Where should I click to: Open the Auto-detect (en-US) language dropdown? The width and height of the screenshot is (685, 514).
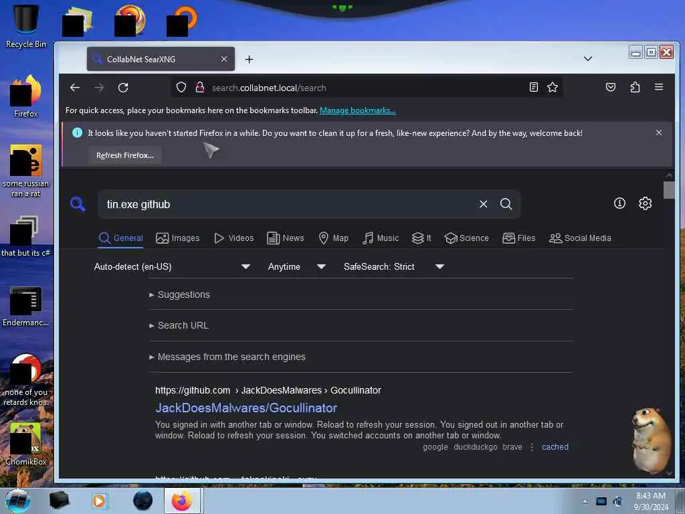[172, 266]
